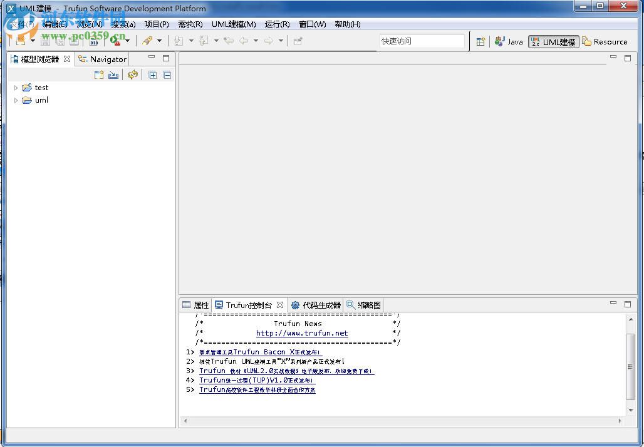Screen dimensions: 644x447
Task: Click the collapse-all icon in 模型浏览器
Action: point(167,74)
